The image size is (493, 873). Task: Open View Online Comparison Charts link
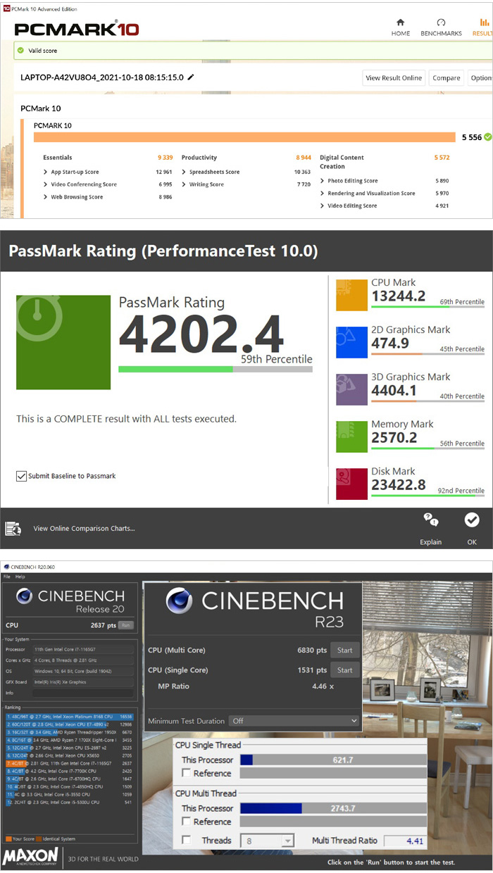[x=84, y=528]
